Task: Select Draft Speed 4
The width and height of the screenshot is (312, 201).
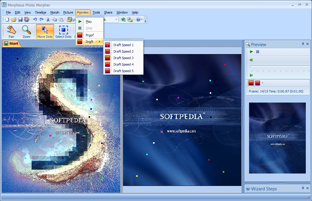Action: (x=123, y=64)
